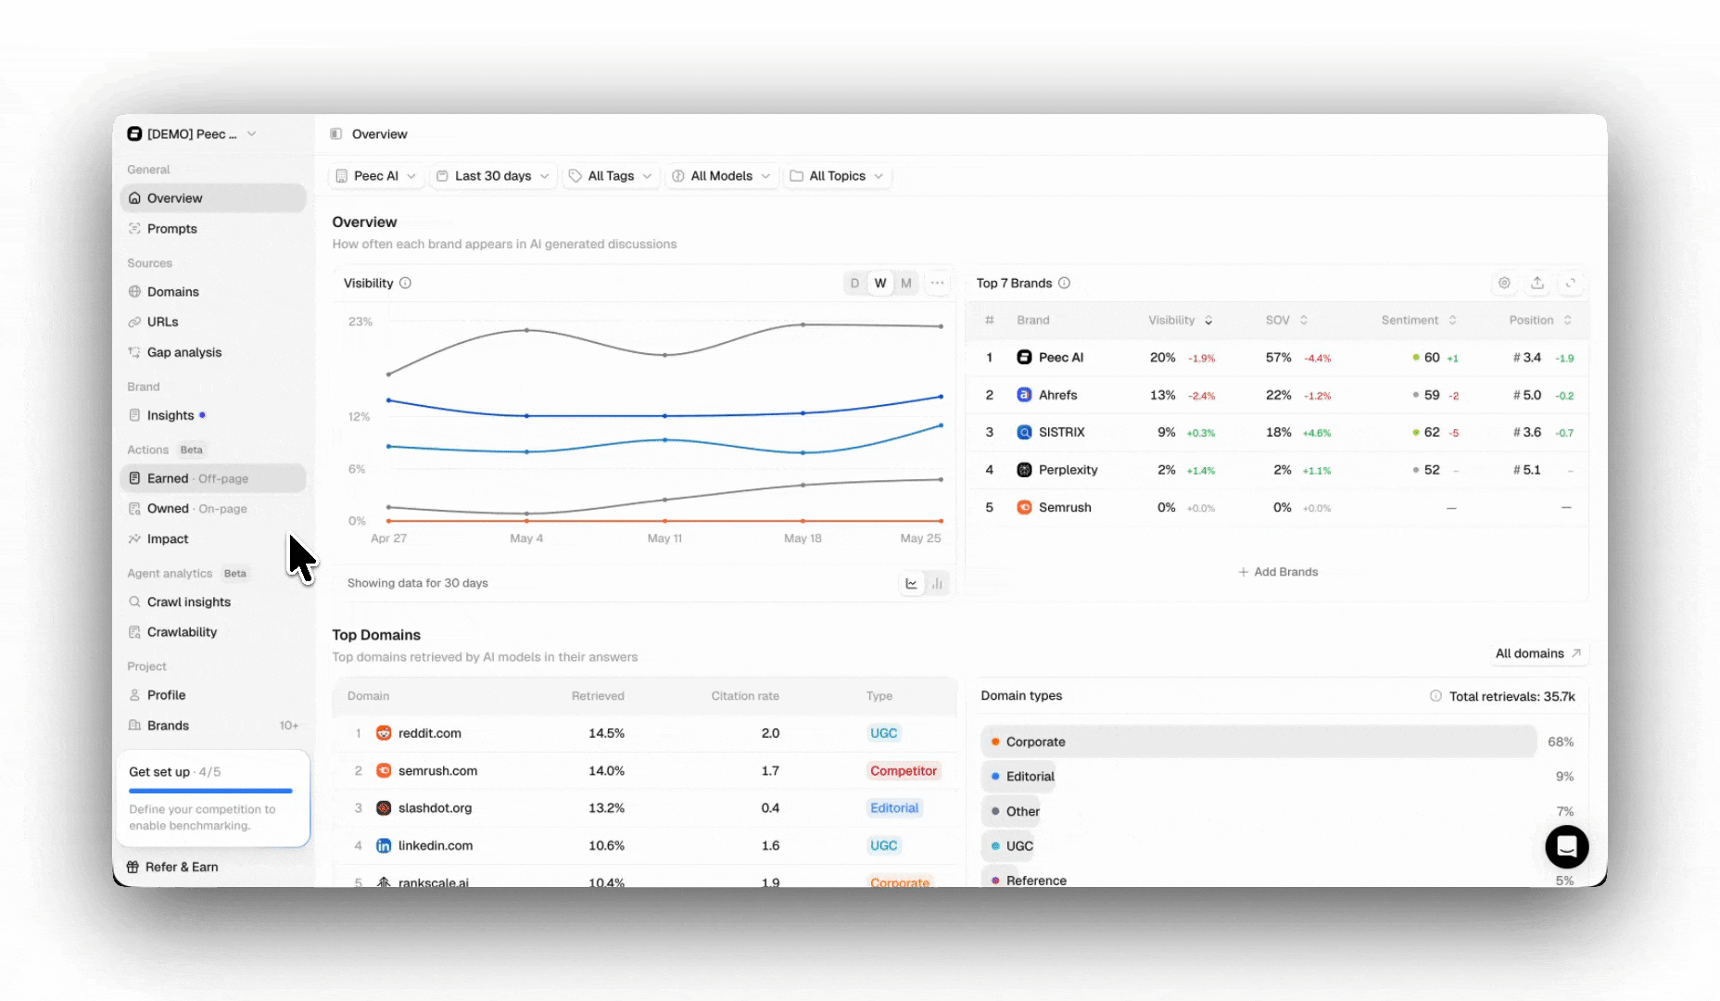The image size is (1720, 1001).
Task: Expand the Top 7 Brands panel fullscreen
Action: click(1571, 284)
